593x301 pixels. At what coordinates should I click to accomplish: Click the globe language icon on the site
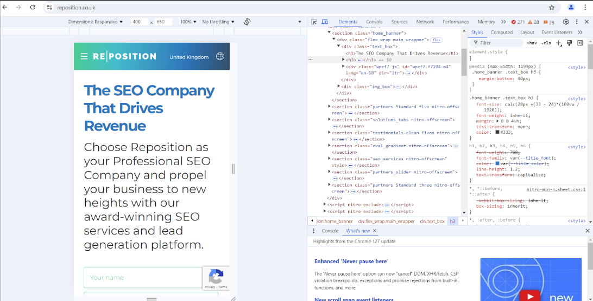coord(220,57)
